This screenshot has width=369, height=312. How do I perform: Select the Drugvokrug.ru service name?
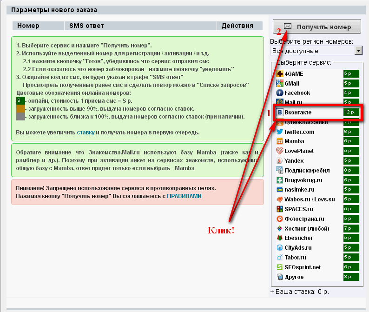(303, 180)
